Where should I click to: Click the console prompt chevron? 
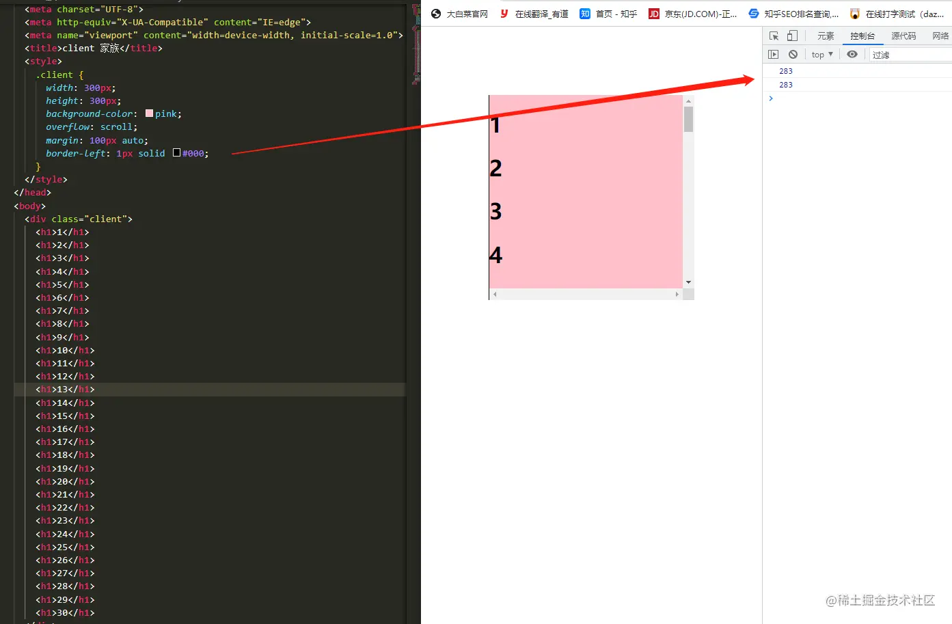click(x=771, y=98)
